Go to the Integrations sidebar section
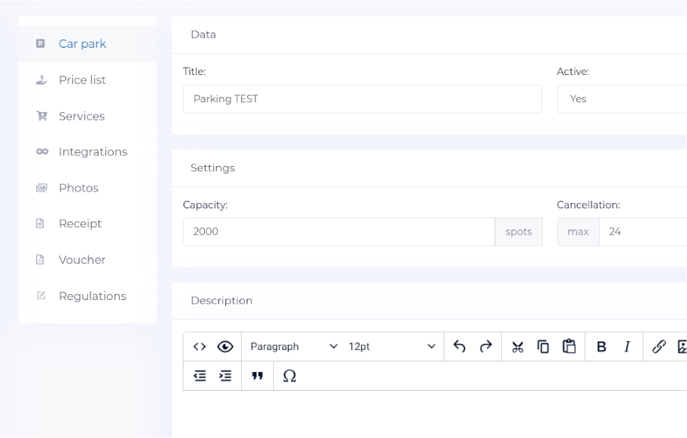The image size is (687, 438). [x=93, y=152]
